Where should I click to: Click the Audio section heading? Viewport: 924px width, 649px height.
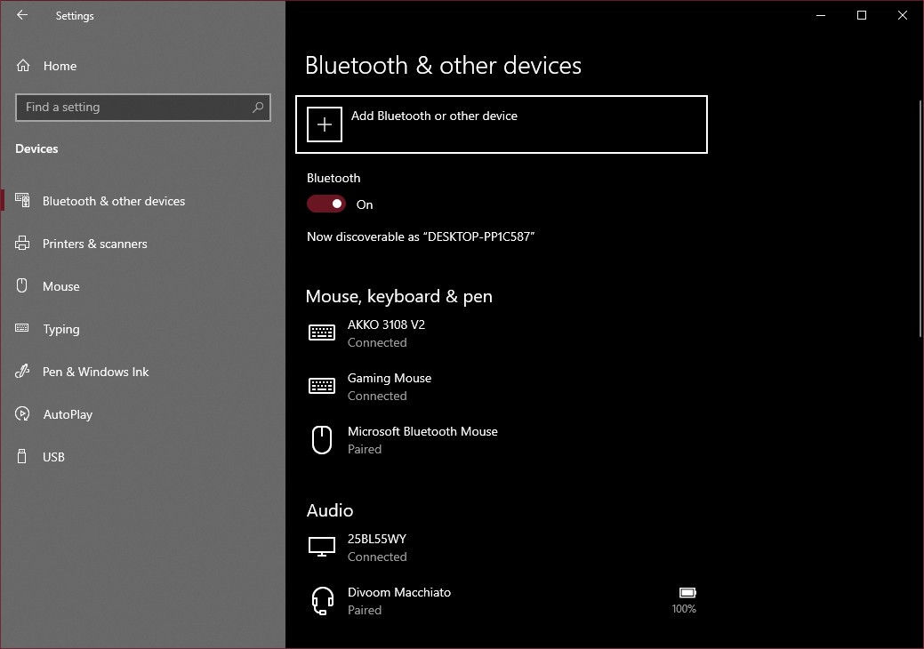pos(330,510)
